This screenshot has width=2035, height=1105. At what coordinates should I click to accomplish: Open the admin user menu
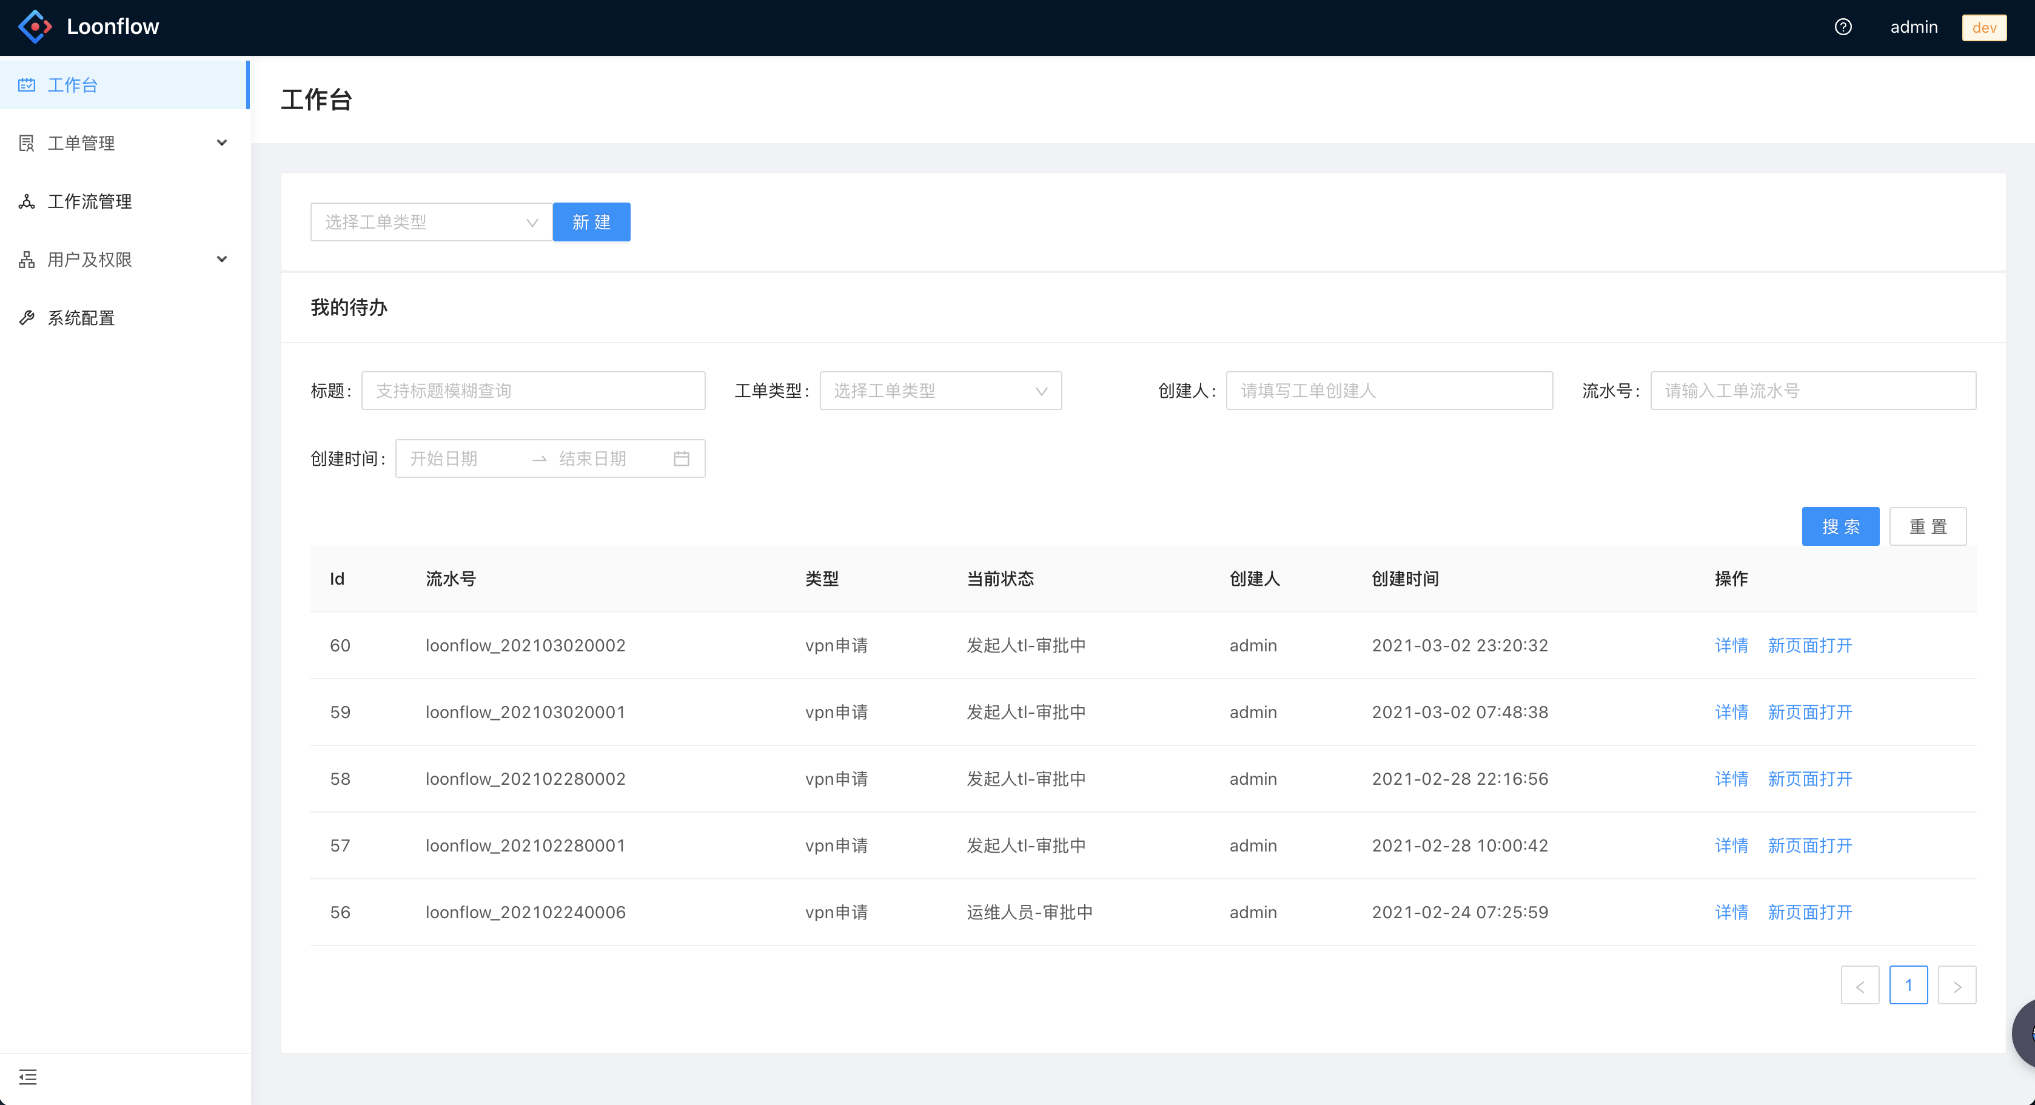click(x=1914, y=27)
